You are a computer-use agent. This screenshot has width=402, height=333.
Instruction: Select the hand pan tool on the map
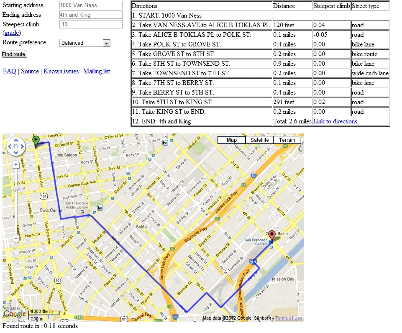click(x=16, y=146)
